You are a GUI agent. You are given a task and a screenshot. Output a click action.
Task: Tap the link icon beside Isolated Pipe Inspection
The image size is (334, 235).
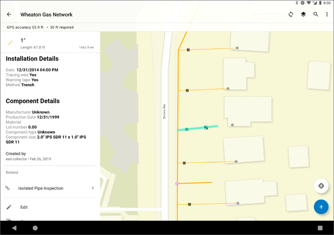tap(8, 188)
